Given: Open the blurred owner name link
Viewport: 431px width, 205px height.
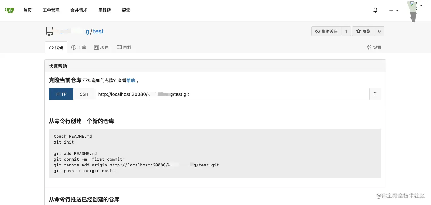Looking at the screenshot, I should tap(73, 31).
